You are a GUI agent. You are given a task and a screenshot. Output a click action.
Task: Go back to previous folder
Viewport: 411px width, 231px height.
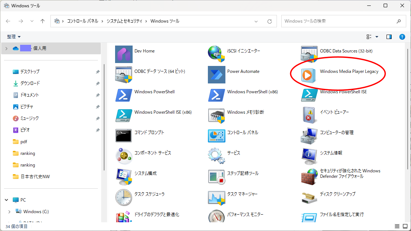point(8,21)
